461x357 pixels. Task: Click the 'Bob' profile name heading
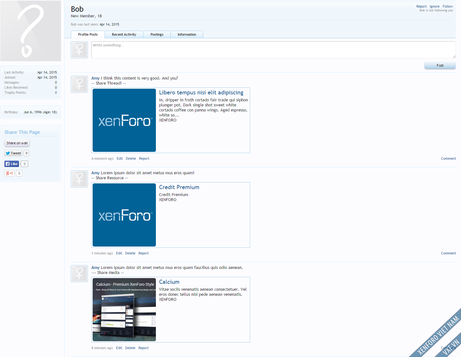(x=77, y=9)
